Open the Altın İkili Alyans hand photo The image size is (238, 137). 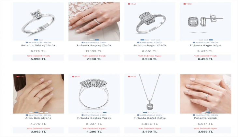point(38,94)
